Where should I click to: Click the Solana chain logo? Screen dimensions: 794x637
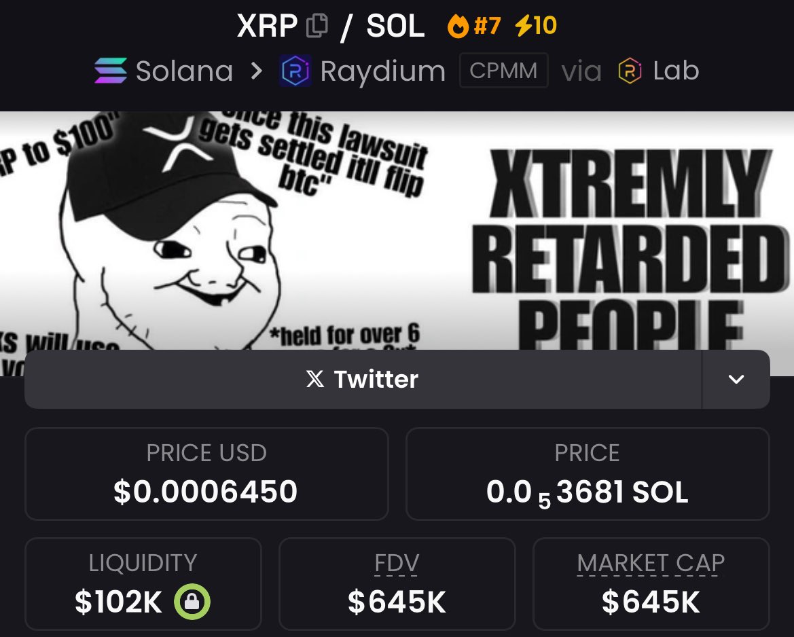[111, 71]
